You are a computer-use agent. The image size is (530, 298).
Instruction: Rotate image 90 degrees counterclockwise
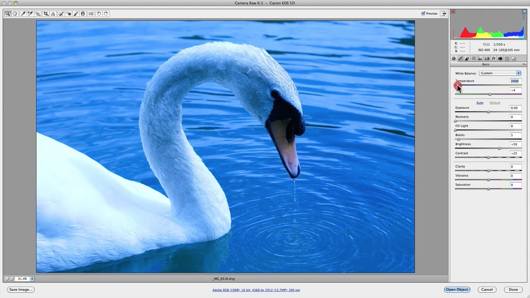click(x=99, y=14)
